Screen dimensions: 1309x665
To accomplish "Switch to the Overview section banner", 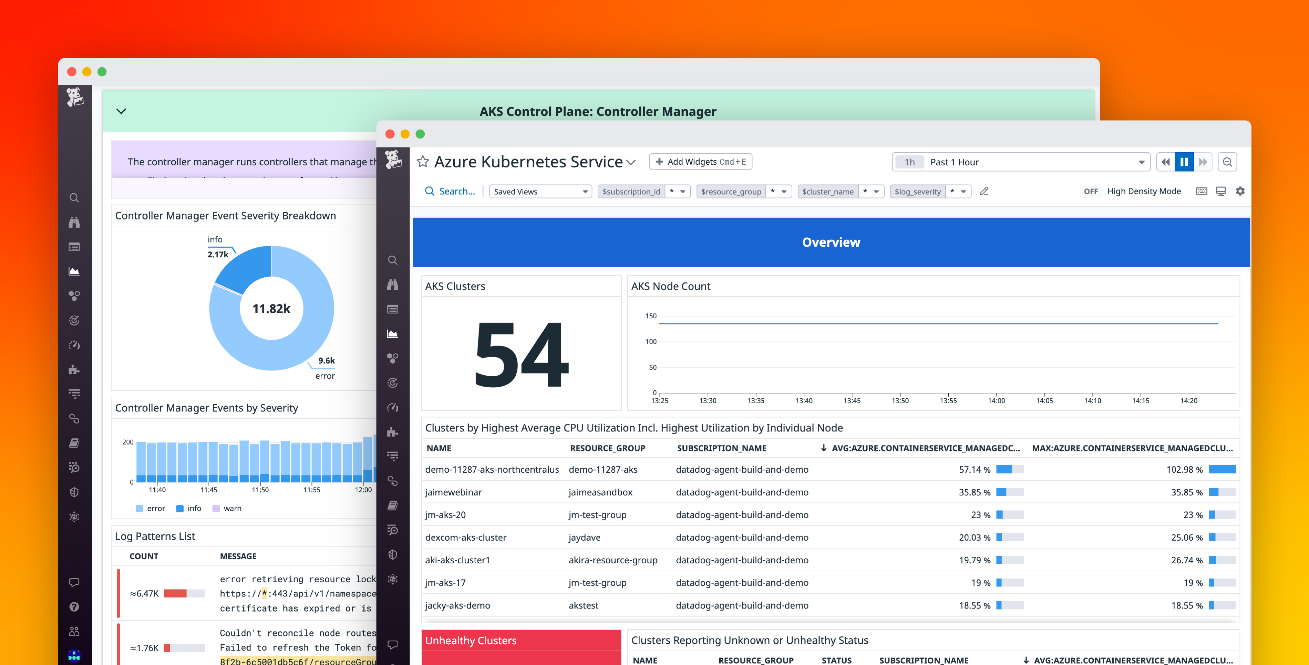I will 830,242.
